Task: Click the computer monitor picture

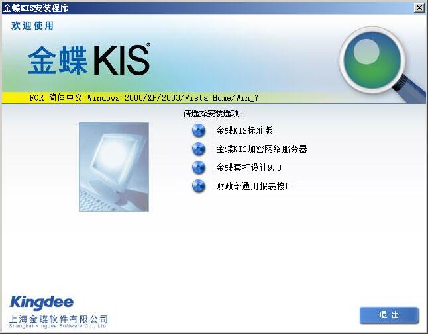Action: coord(114,167)
